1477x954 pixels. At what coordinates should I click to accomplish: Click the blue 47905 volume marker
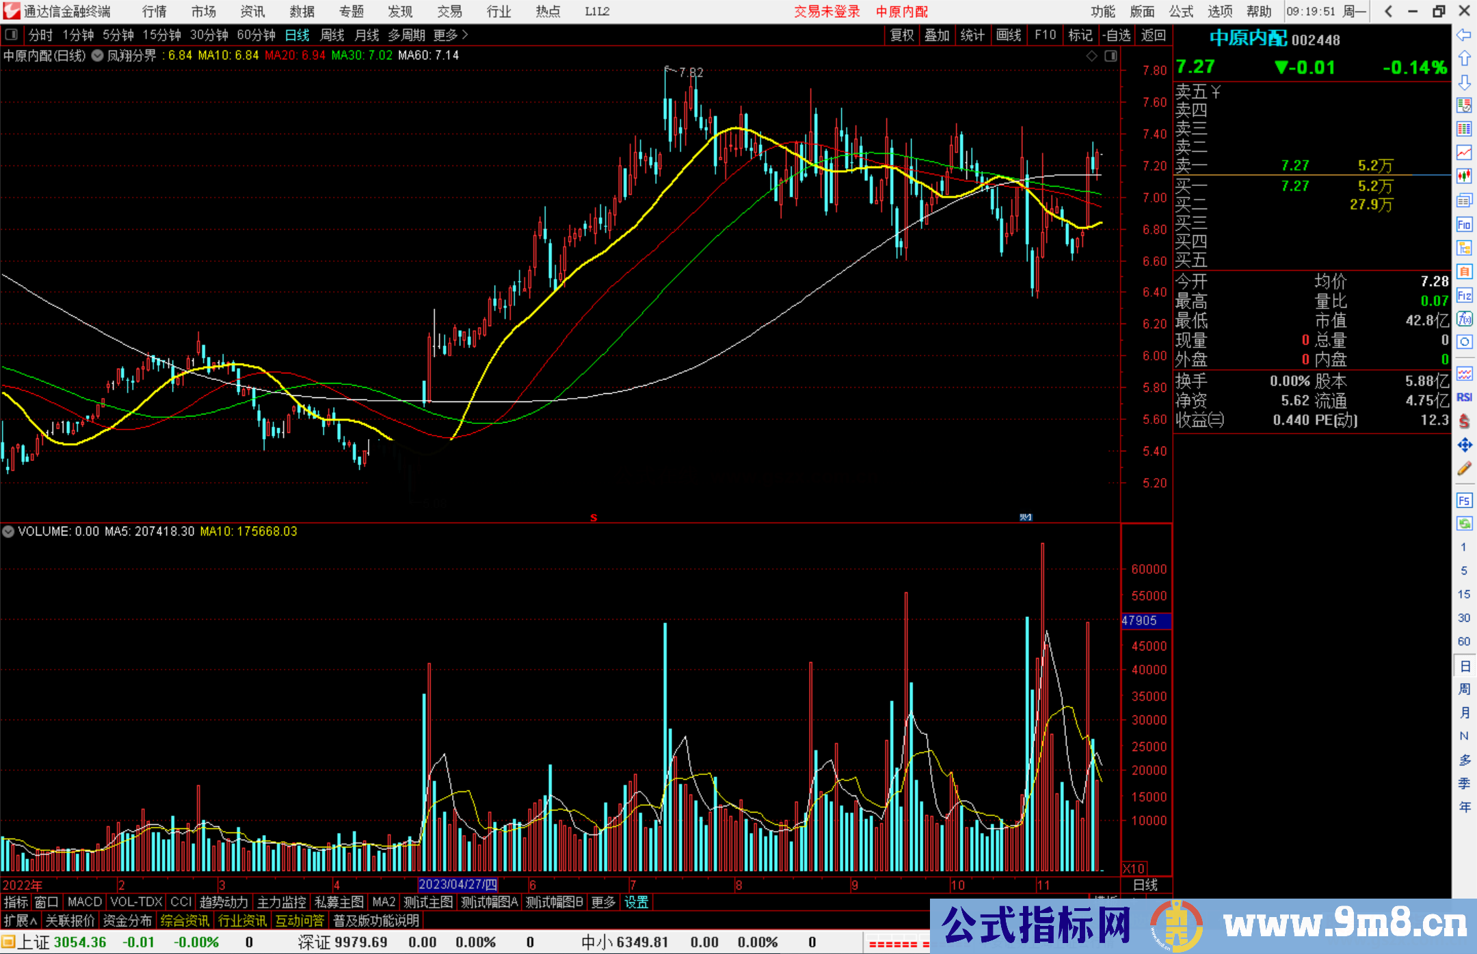tap(1146, 620)
